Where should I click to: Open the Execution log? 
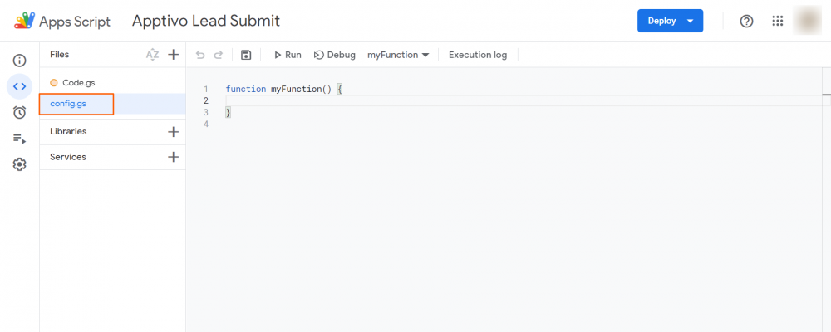(x=477, y=55)
